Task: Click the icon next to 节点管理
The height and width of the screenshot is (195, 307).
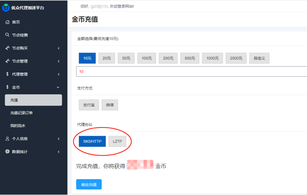Action: point(7,61)
